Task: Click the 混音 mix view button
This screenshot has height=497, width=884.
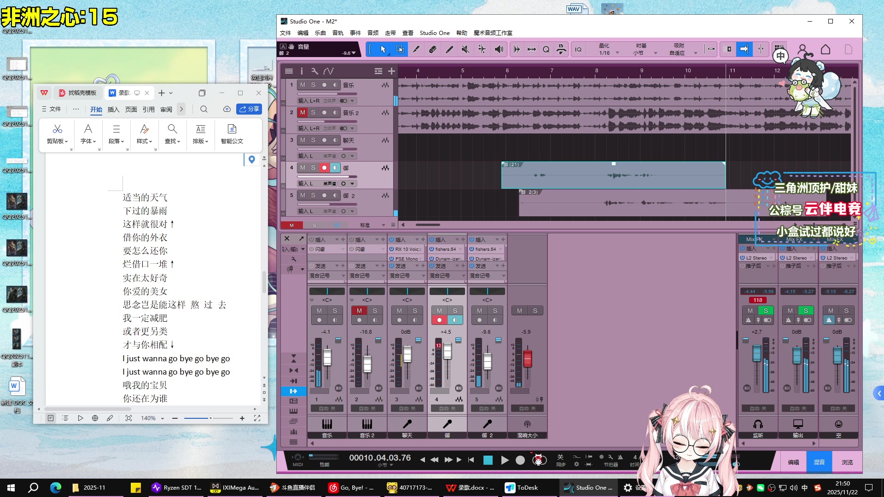Action: 819,462
